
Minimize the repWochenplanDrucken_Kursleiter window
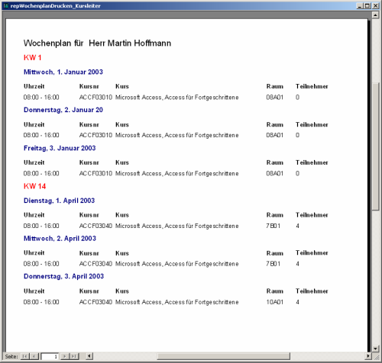359,5
